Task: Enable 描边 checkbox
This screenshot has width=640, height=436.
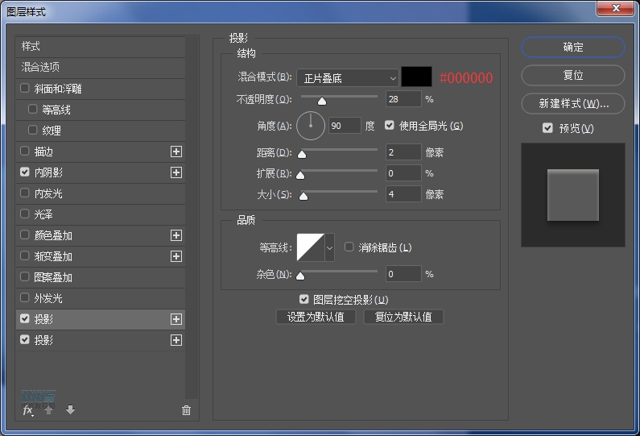Action: click(x=24, y=152)
